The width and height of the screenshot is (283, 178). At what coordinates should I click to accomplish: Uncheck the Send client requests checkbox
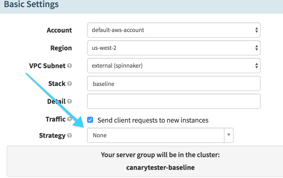pos(90,120)
